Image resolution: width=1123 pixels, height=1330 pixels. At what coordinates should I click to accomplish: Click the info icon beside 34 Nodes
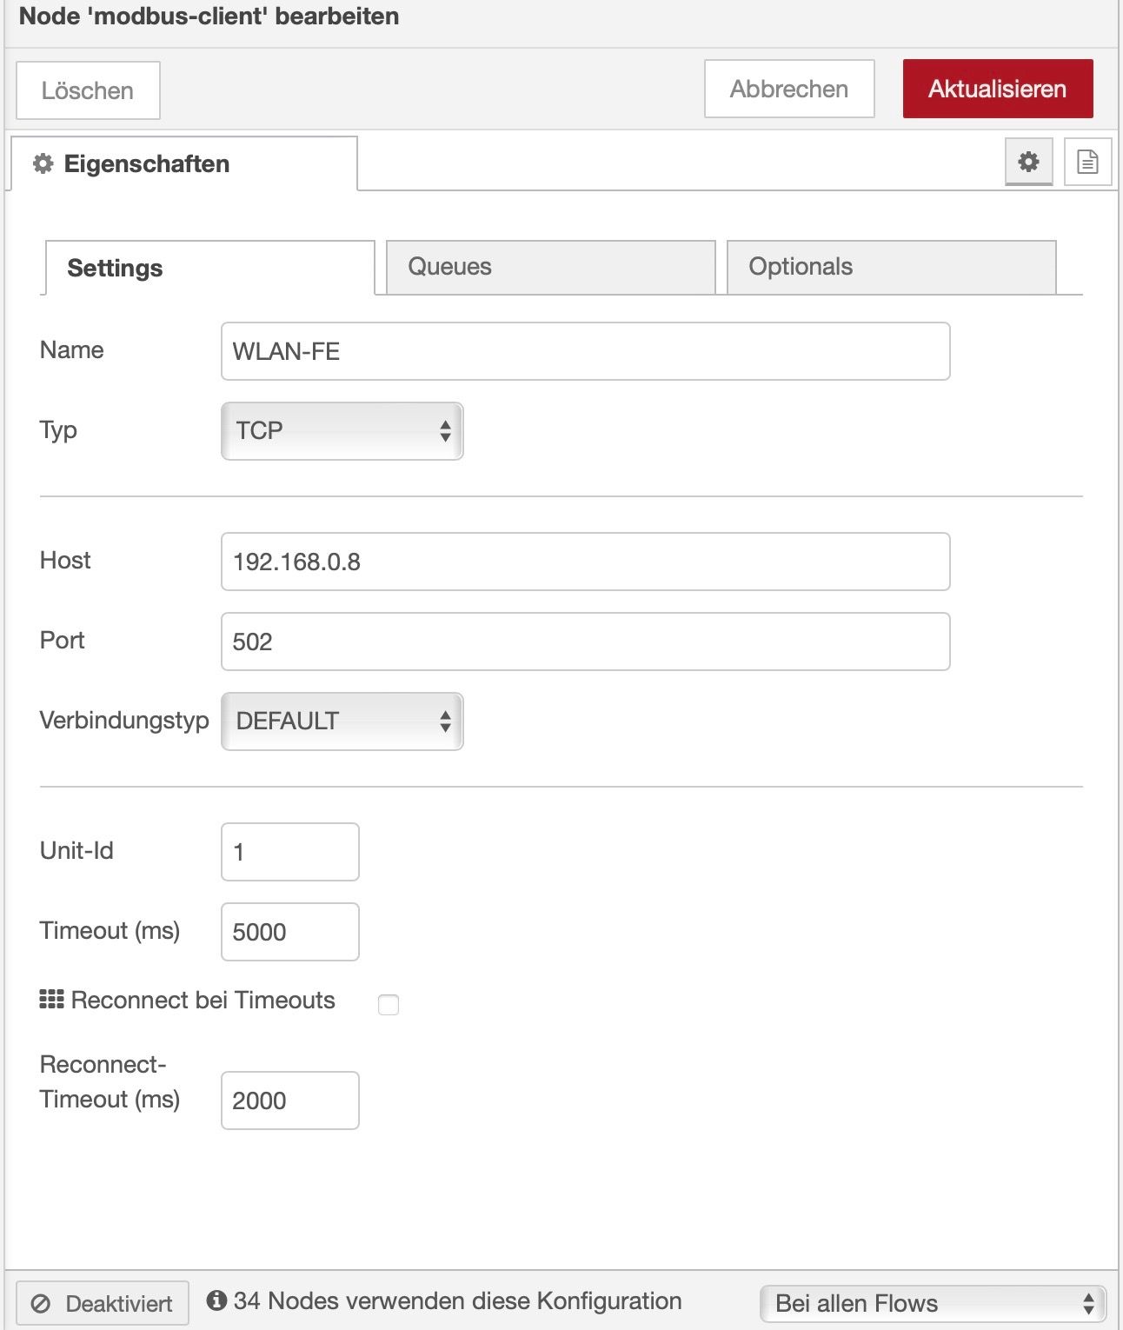216,1300
